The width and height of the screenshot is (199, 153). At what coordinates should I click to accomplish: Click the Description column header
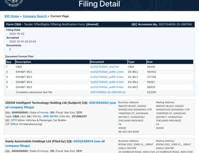[23, 62]
